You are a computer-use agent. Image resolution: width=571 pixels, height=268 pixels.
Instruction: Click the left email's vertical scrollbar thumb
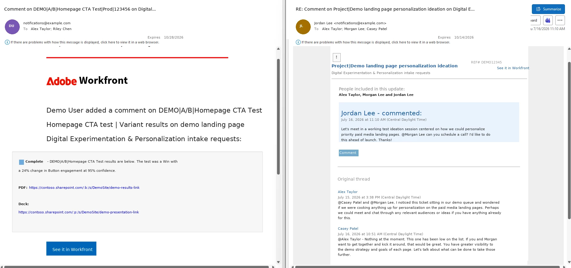[278, 117]
